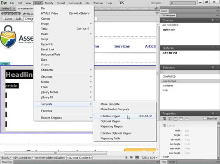Viewport: 220px width, 164px height.
Task: Select Others category icon in Properties
Action: (x=187, y=119)
